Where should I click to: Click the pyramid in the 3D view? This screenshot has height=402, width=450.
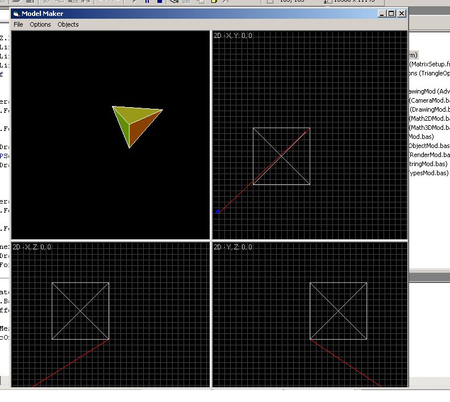click(x=135, y=123)
